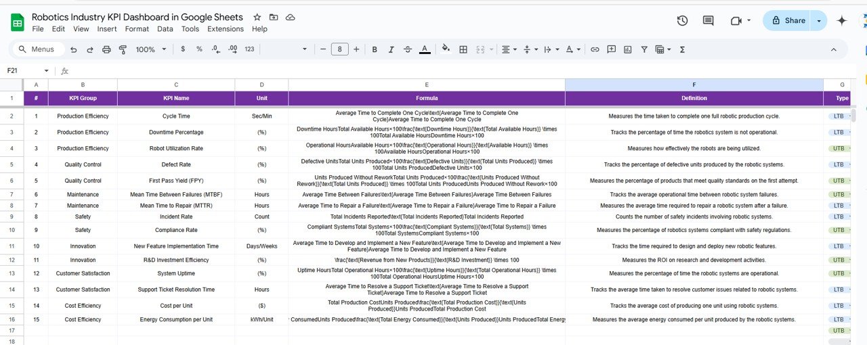Open the text color picker
This screenshot has height=345, width=867.
(x=425, y=49)
